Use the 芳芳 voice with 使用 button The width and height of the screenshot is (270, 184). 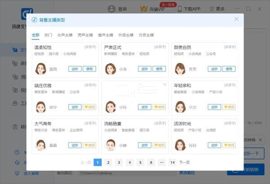click(229, 69)
